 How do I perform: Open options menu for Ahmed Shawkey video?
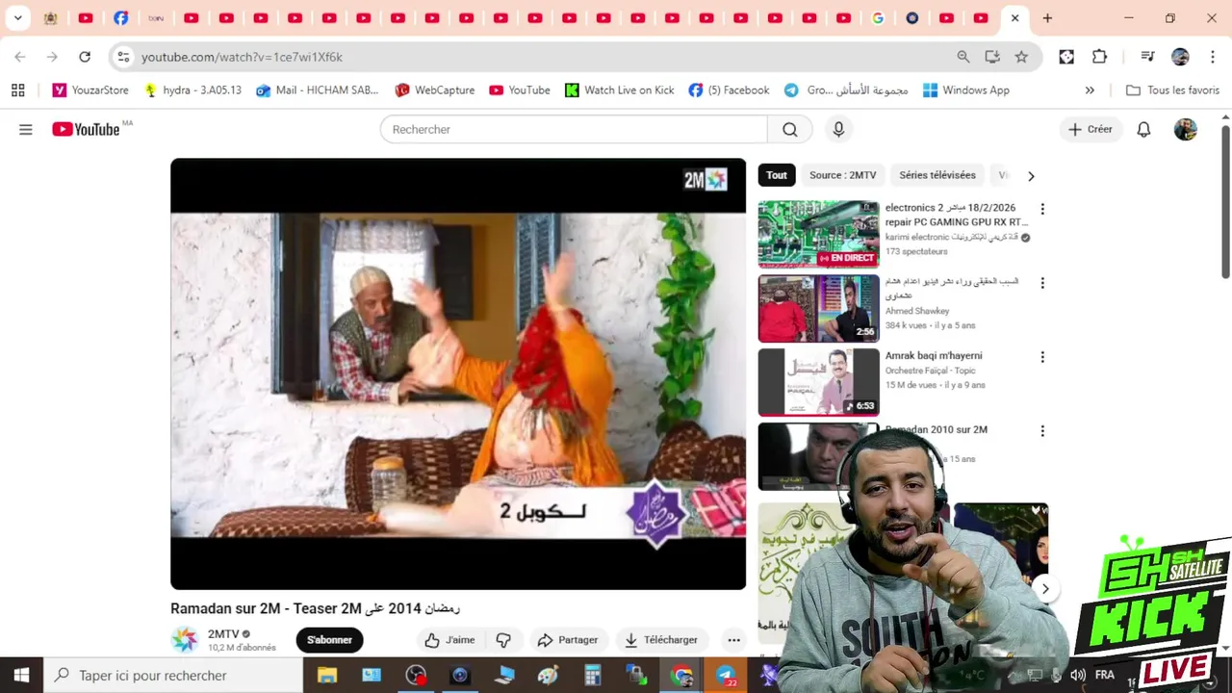click(x=1041, y=283)
